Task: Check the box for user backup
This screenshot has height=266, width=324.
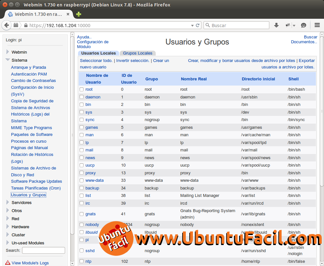Action: tap(82, 188)
